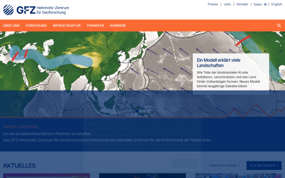Click the Teilen share link
Viewport: 285px width, 178px height.
(257, 4)
